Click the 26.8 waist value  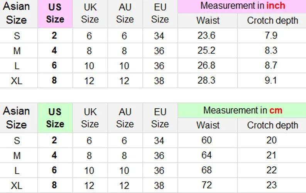(x=206, y=65)
